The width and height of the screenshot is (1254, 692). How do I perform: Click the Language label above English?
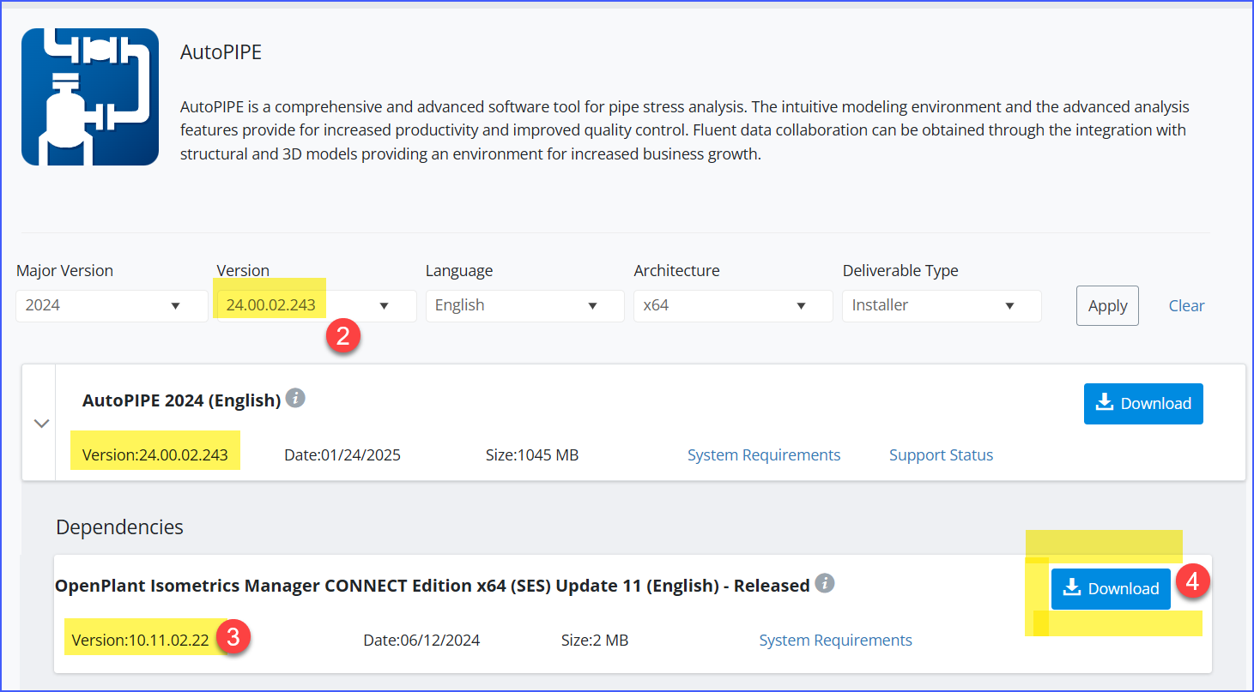coord(459,271)
